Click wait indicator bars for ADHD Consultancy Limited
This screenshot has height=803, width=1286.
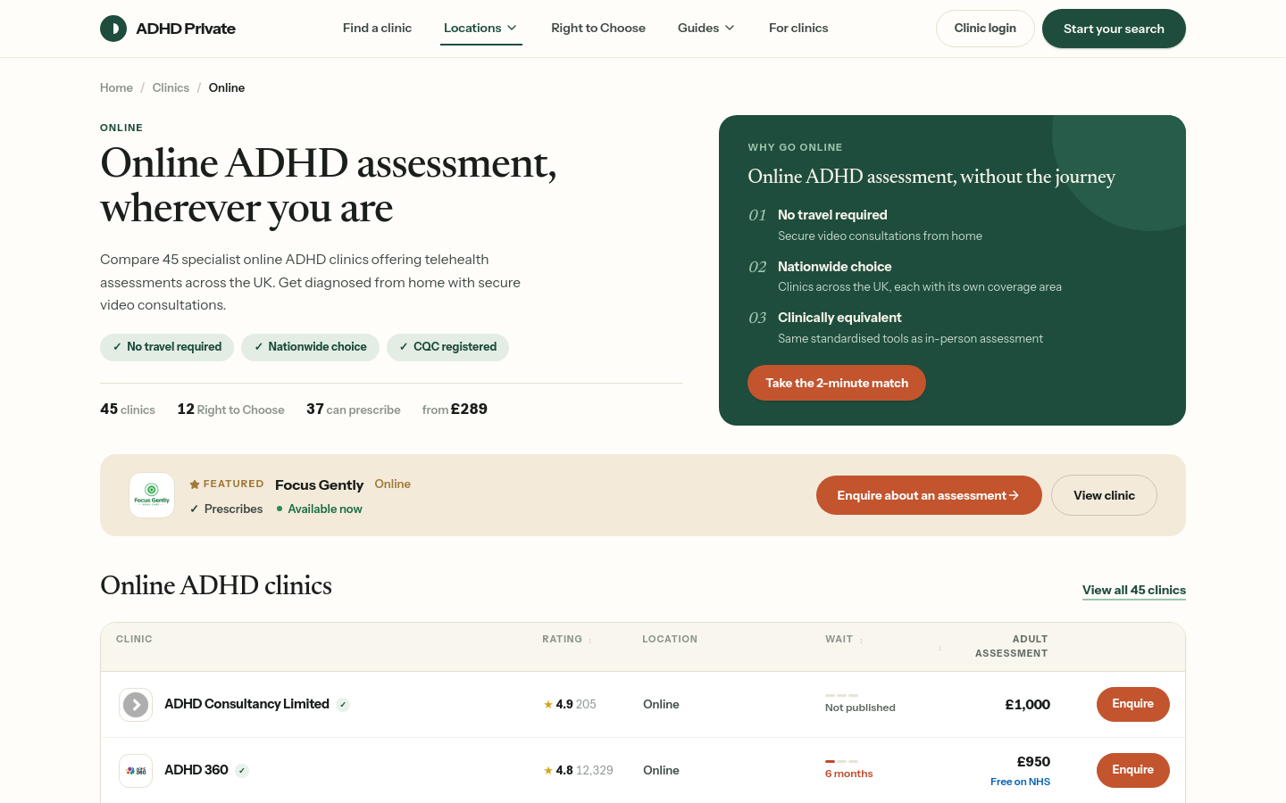tap(841, 695)
